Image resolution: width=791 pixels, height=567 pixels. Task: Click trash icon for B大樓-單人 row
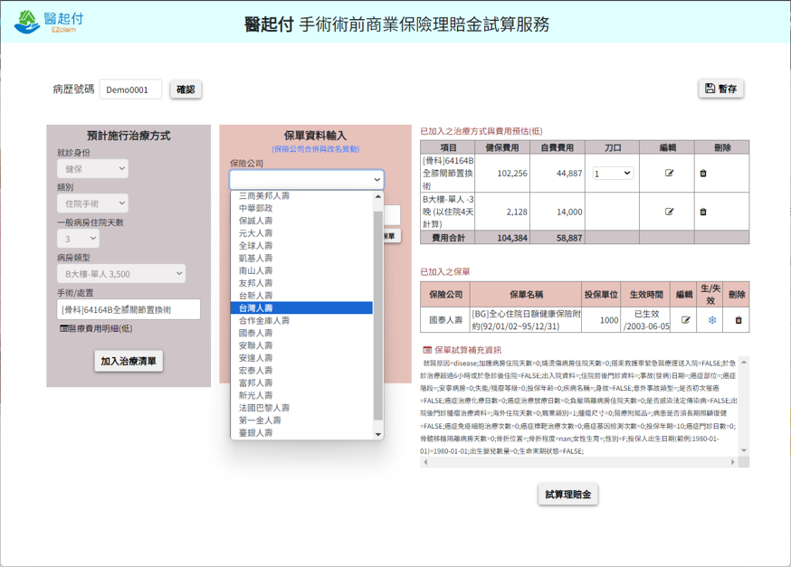click(703, 212)
